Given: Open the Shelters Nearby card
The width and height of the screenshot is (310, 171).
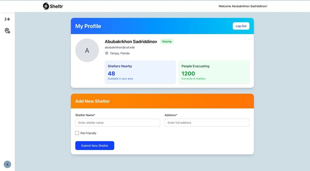Looking at the screenshot, I should (140, 72).
